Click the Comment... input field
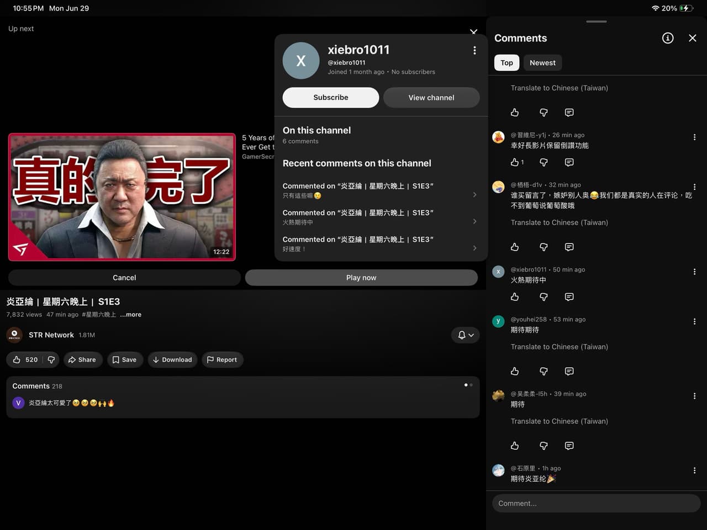 597,504
